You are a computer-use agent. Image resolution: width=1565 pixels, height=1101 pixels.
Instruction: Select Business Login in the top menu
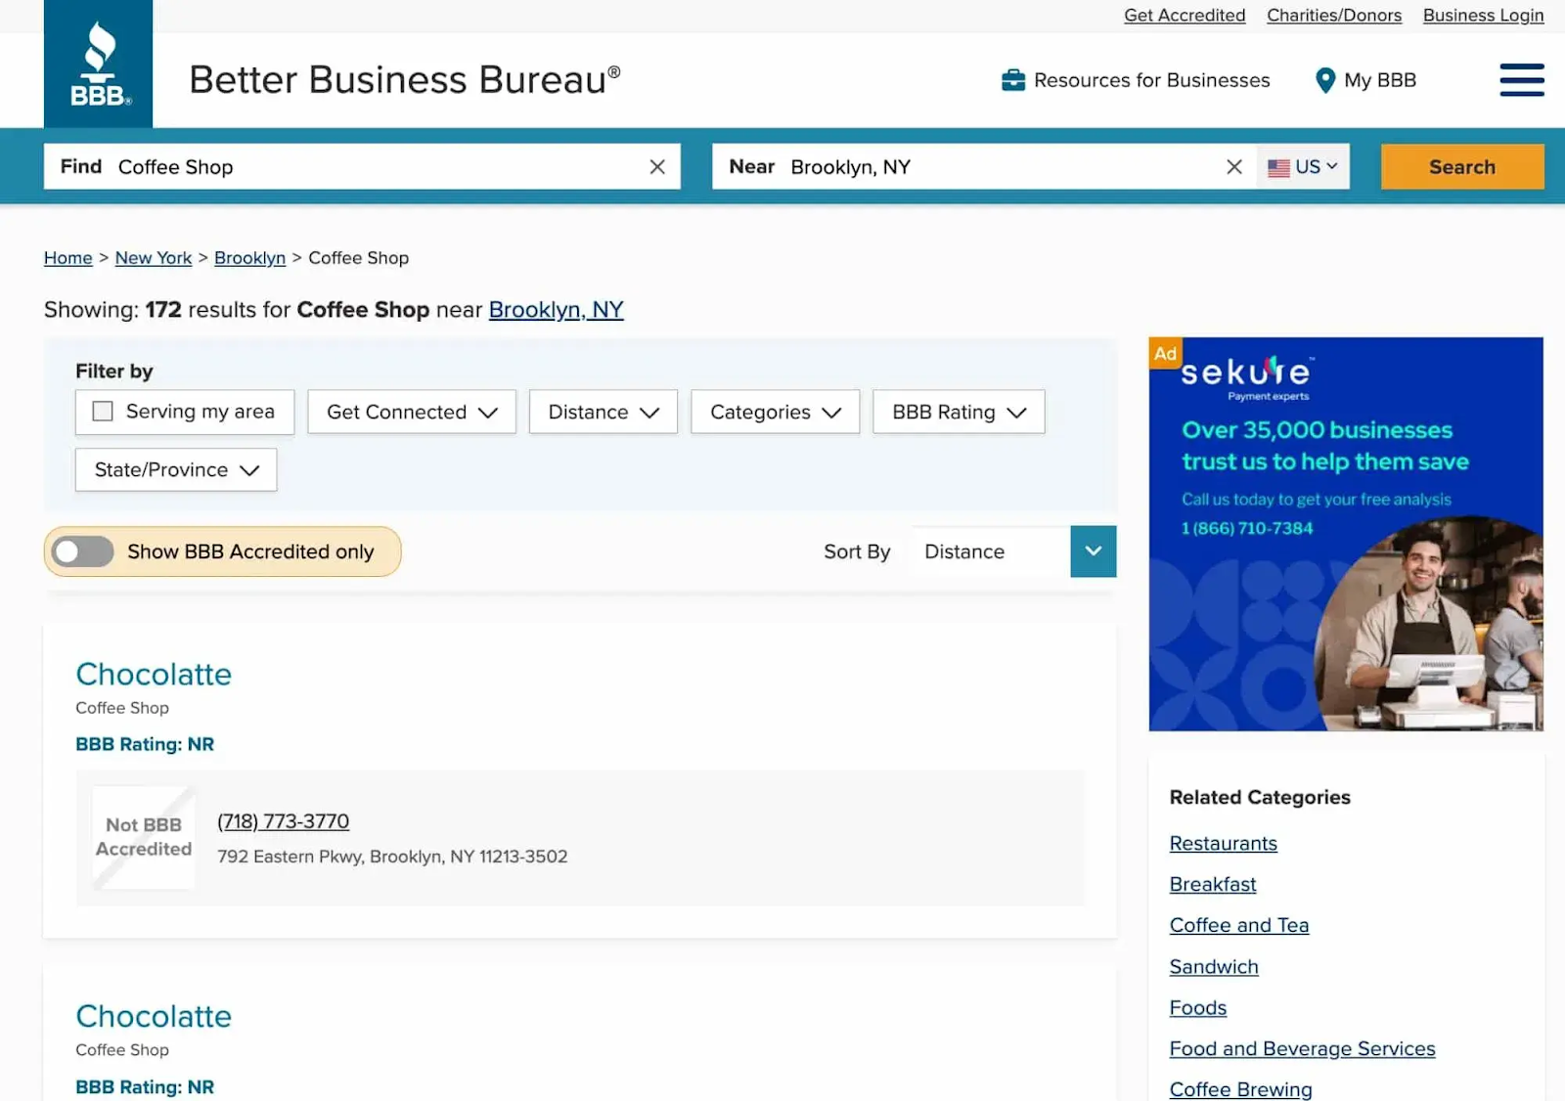point(1483,15)
